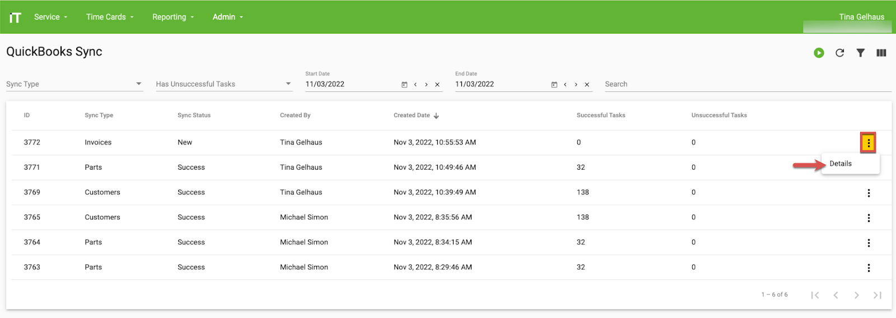896x318 pixels.
Task: Click date Nov 3, 2022, 10:55:53 AM
Action: point(435,142)
